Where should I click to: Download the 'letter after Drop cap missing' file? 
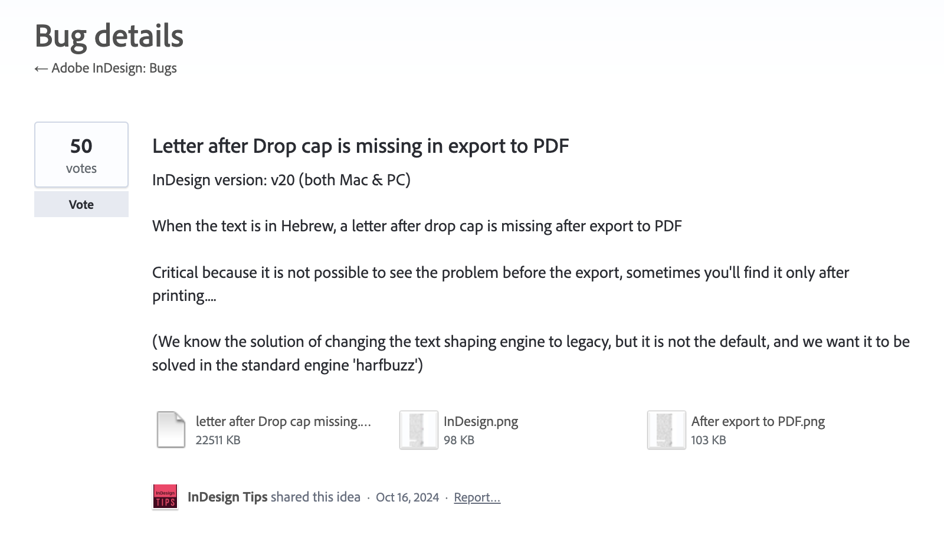pyautogui.click(x=283, y=421)
